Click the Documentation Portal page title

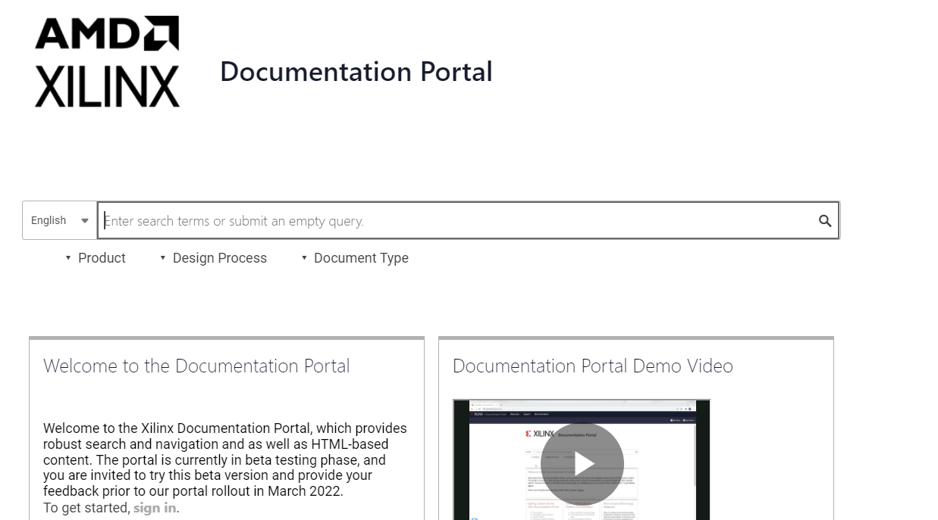click(356, 72)
